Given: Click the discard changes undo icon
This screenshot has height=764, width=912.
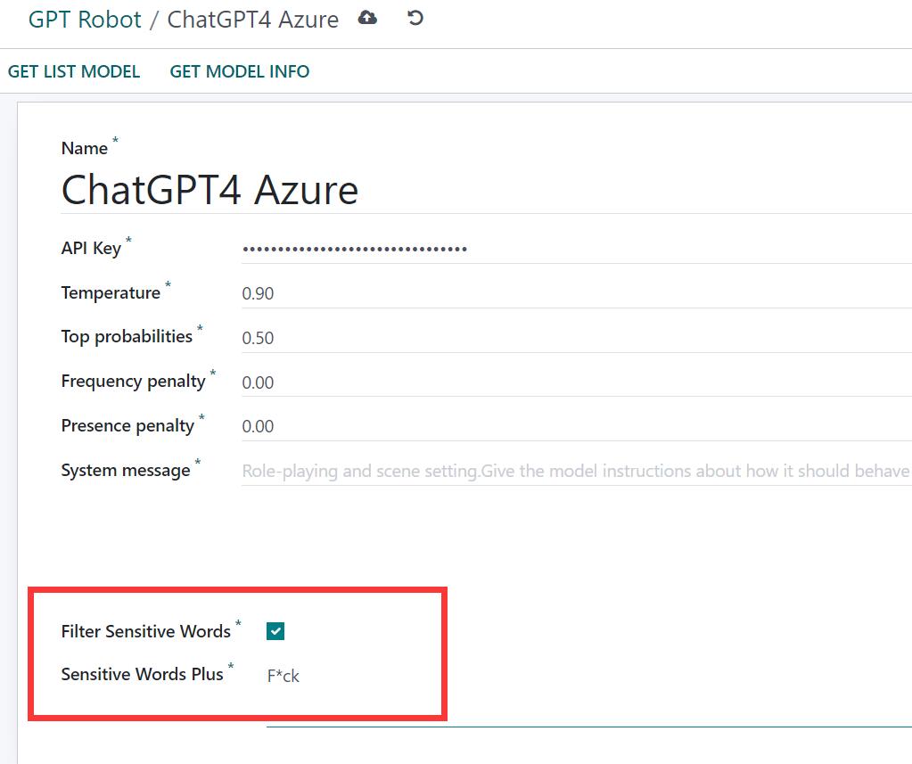Looking at the screenshot, I should (x=415, y=19).
